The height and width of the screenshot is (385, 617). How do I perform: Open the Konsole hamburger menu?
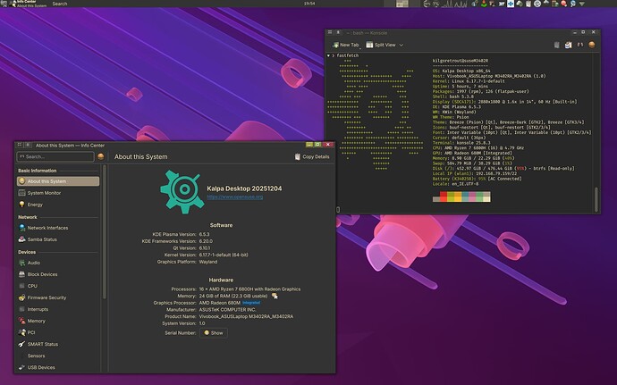(591, 44)
